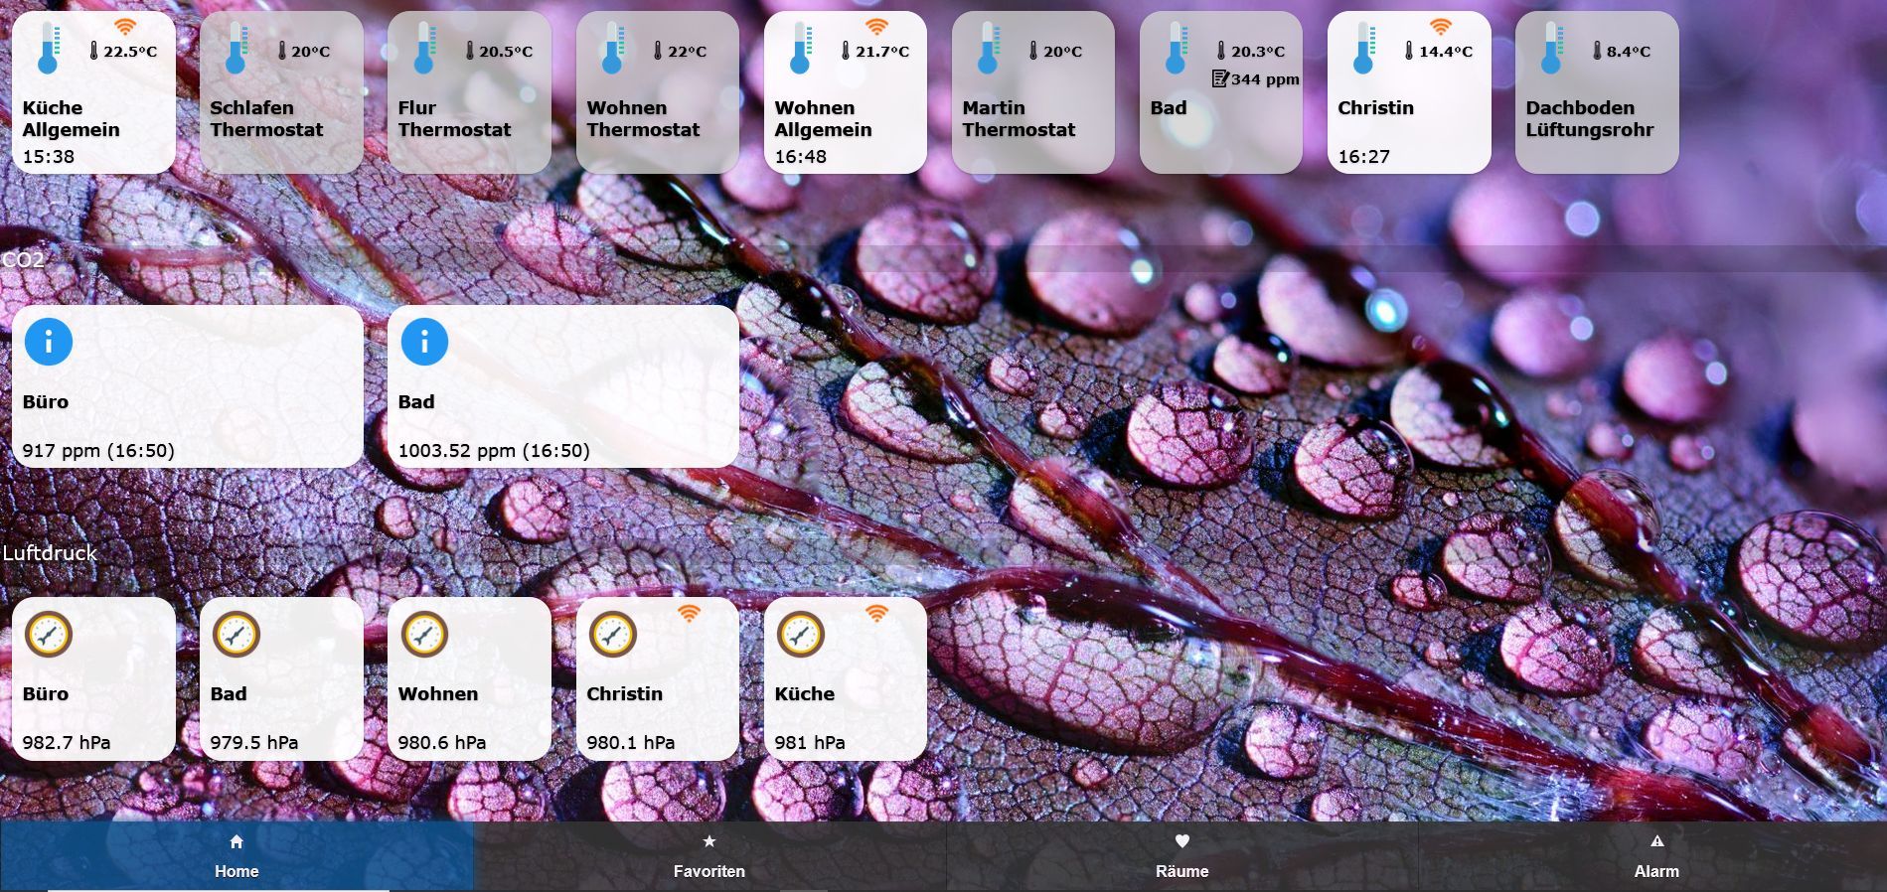The height and width of the screenshot is (892, 1887).
Task: Click the Büro label in the CO2 section
Action: pos(46,402)
